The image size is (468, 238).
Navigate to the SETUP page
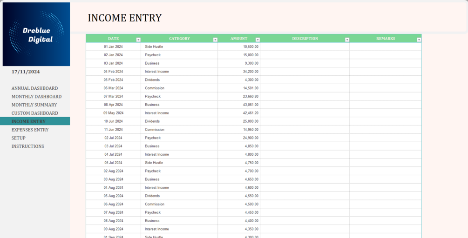point(19,138)
